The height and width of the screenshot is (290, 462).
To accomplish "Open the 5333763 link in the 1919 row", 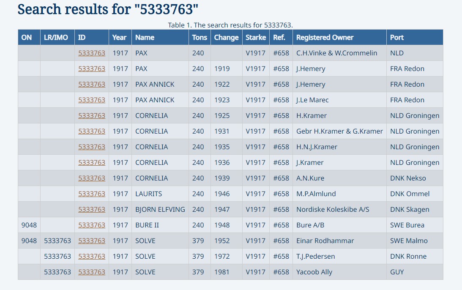I will coord(92,68).
